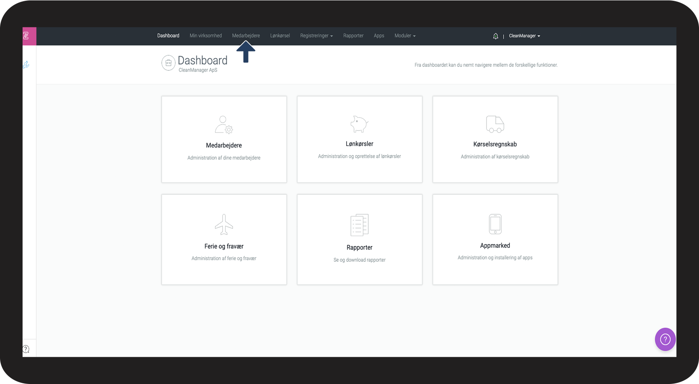Expand the Moduler dropdown
Screen dimensions: 699x384
pyautogui.click(x=405, y=36)
